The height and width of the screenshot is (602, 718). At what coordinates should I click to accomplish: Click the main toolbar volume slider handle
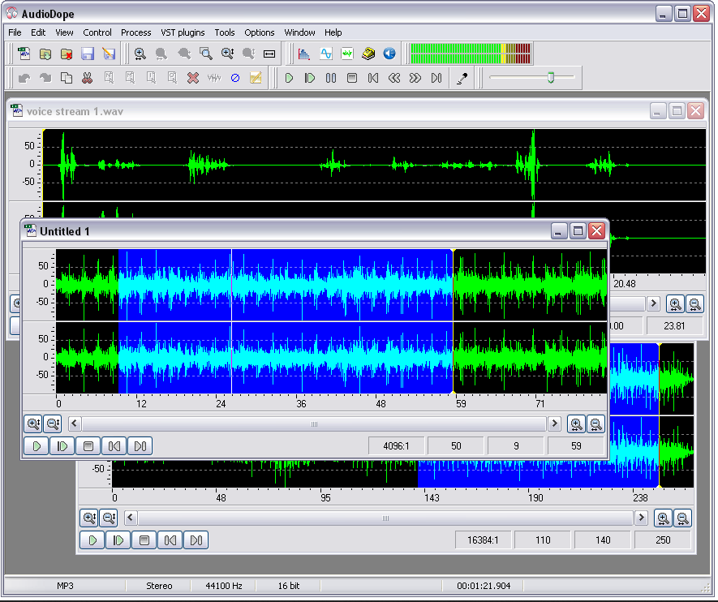click(x=551, y=78)
